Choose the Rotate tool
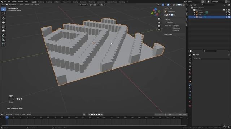 click(x=3, y=22)
